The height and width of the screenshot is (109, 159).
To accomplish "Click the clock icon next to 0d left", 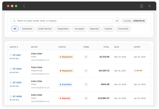I will pos(135,71).
